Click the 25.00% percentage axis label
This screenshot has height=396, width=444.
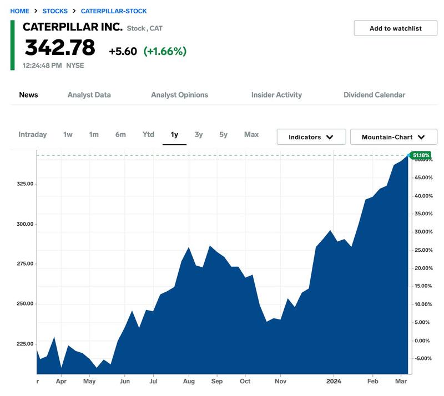pyautogui.click(x=423, y=250)
